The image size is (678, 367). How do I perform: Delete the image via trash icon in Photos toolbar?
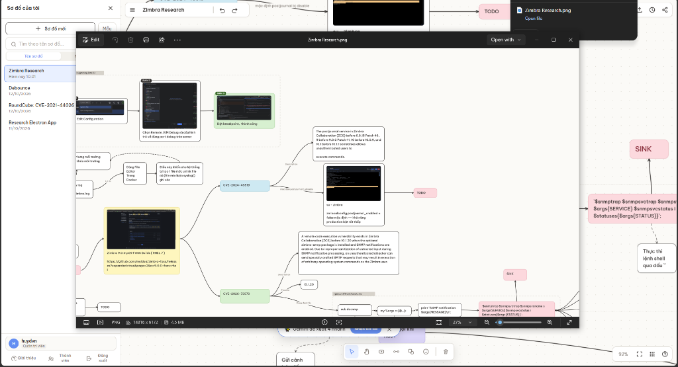click(x=130, y=40)
